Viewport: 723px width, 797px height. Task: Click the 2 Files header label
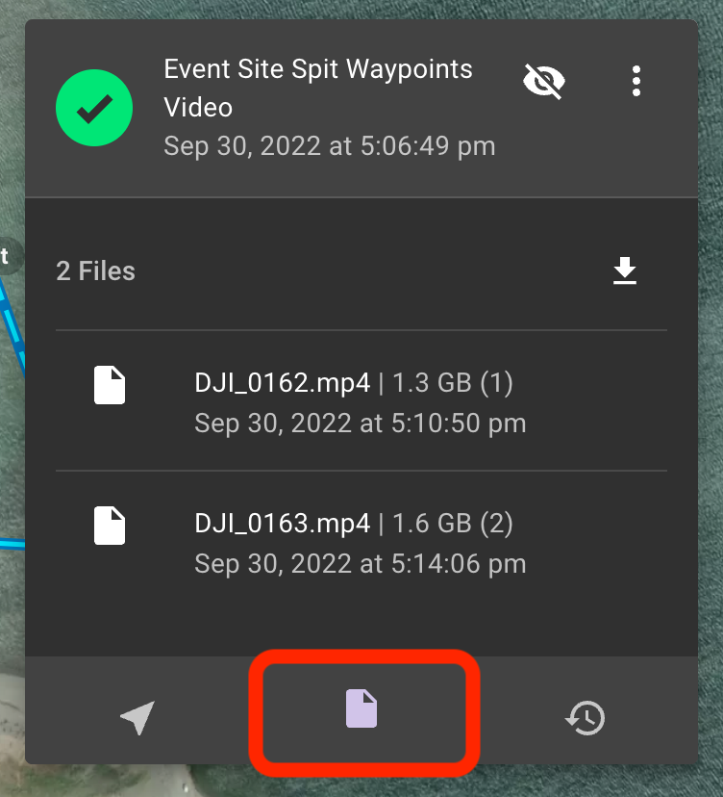pos(95,270)
